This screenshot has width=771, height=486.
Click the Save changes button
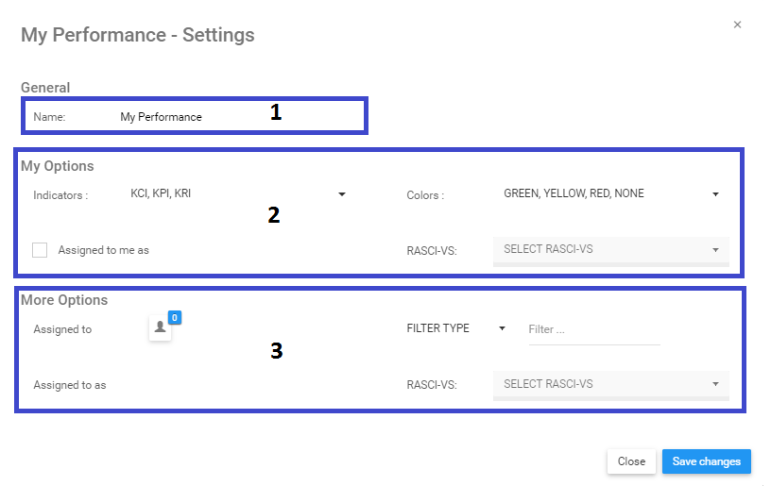(706, 461)
